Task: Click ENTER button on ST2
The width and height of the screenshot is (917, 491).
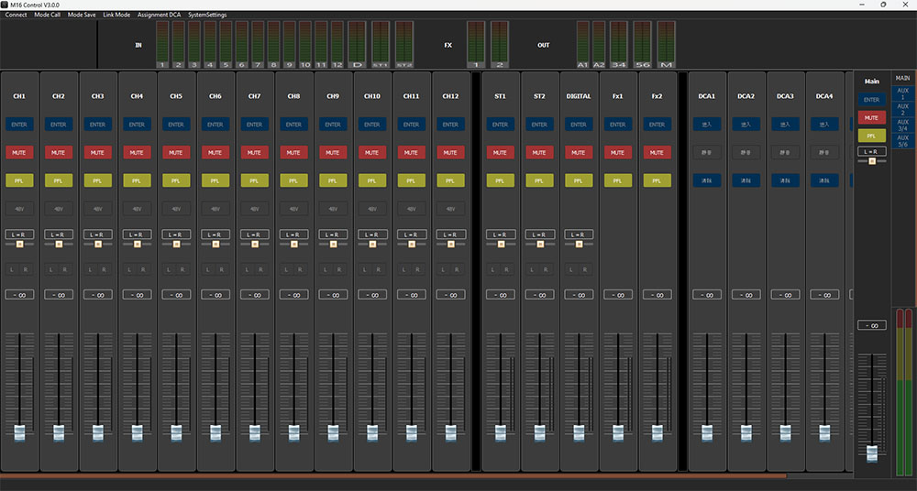Action: pos(539,125)
